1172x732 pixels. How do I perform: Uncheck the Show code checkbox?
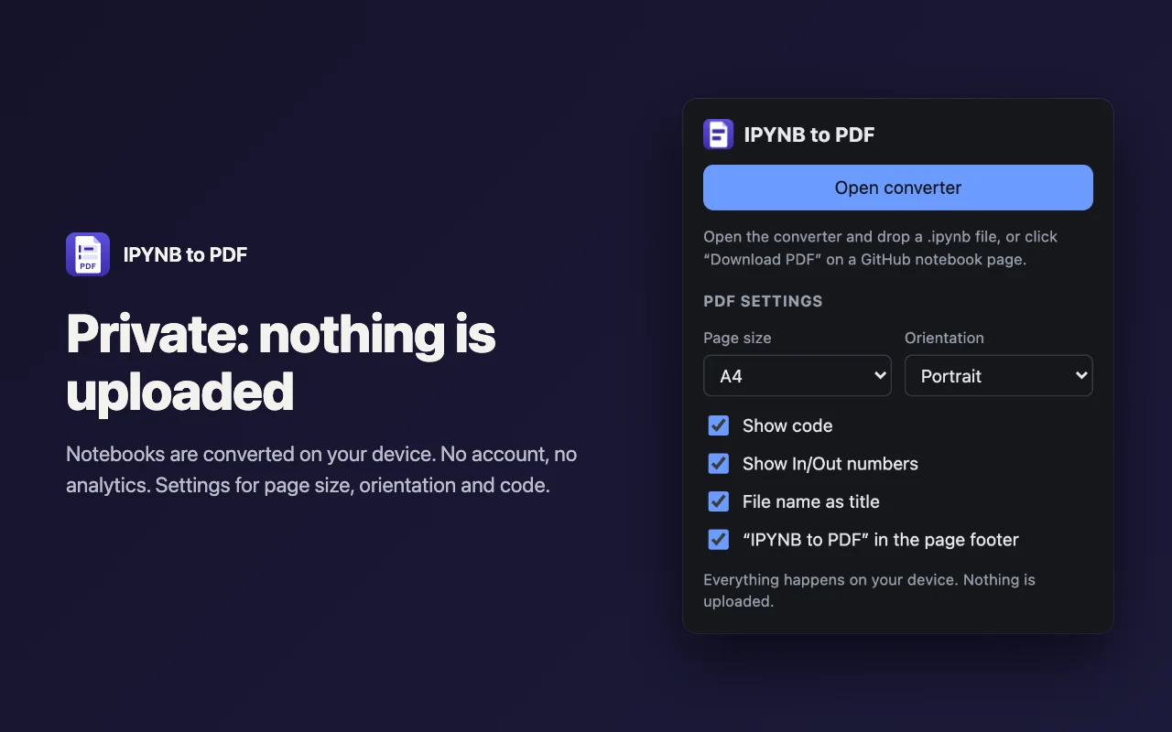(x=719, y=425)
